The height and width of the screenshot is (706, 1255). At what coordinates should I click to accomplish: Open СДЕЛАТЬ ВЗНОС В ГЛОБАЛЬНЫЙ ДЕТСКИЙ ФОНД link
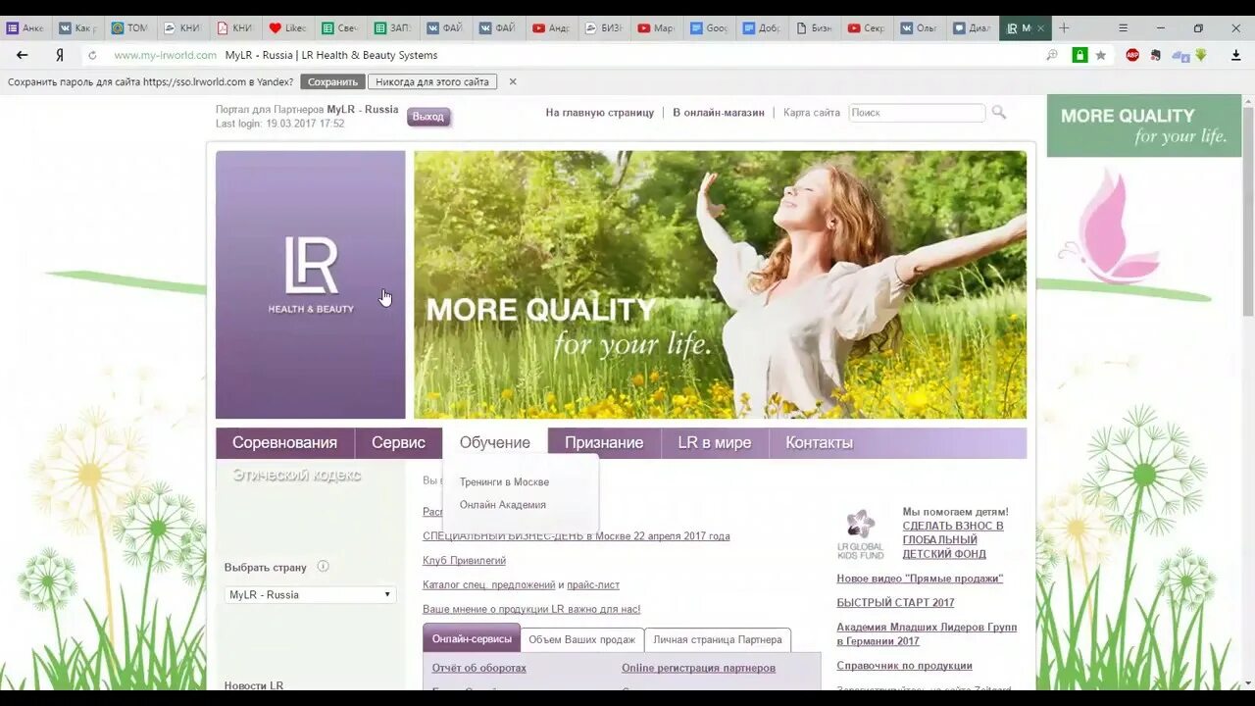coord(953,540)
